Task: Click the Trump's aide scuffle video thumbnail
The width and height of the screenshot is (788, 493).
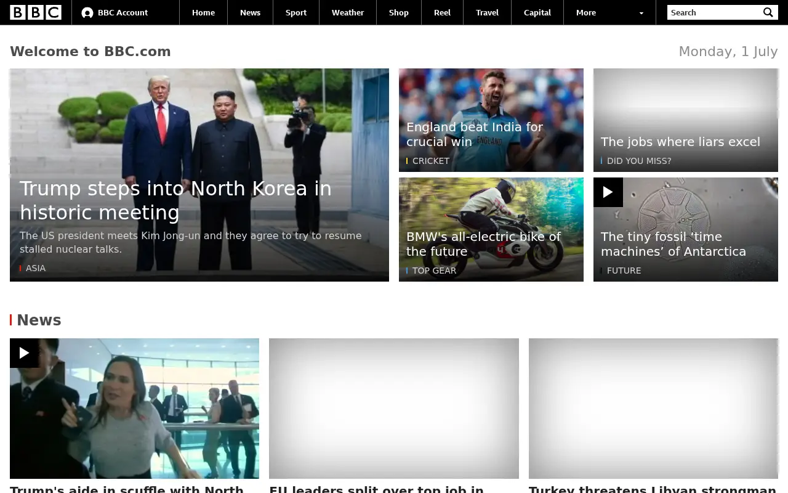Action: click(134, 409)
